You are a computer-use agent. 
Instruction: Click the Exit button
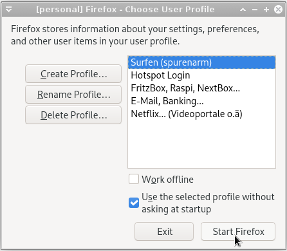click(164, 232)
